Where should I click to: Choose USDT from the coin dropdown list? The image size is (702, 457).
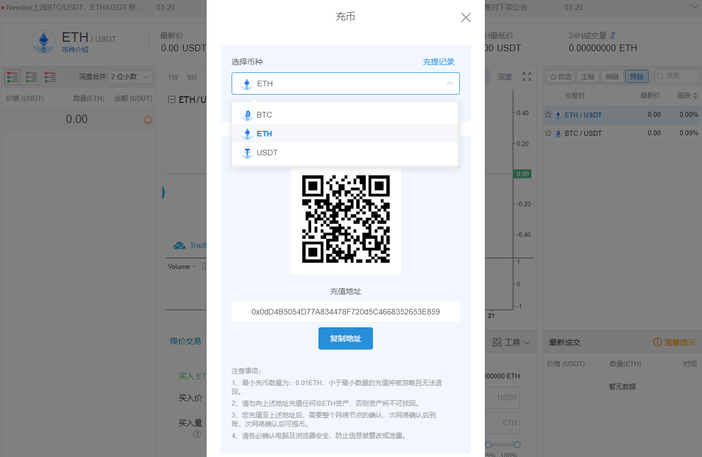345,153
